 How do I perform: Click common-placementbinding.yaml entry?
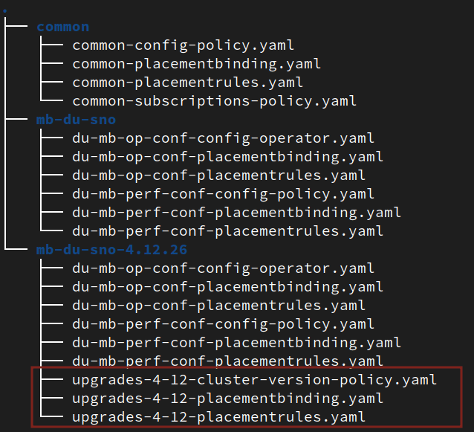188,64
